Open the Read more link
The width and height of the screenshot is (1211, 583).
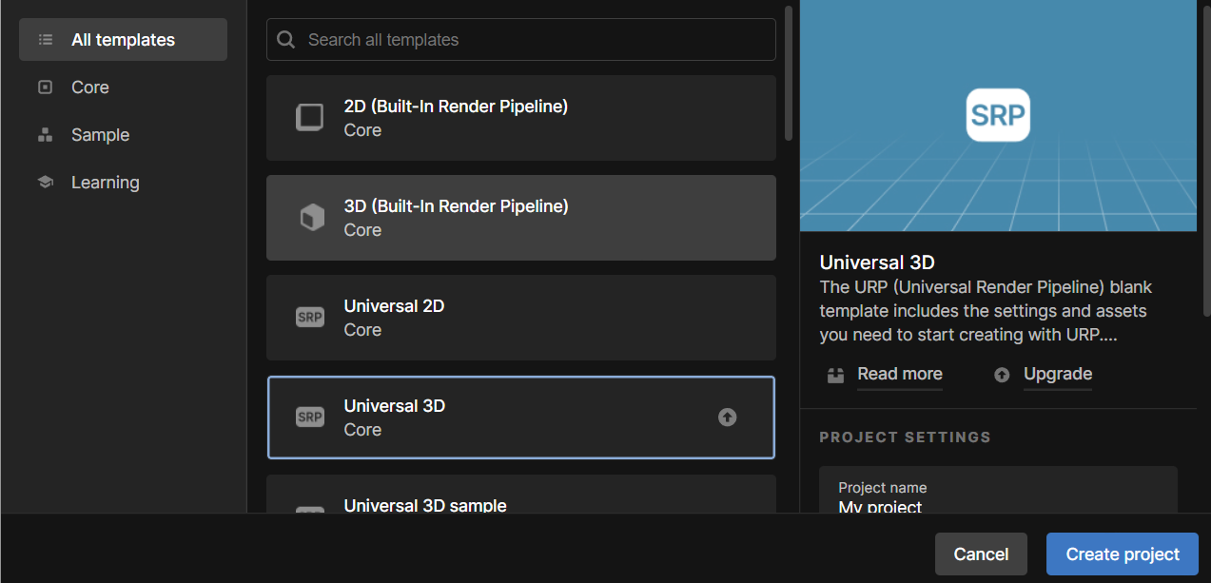click(900, 374)
